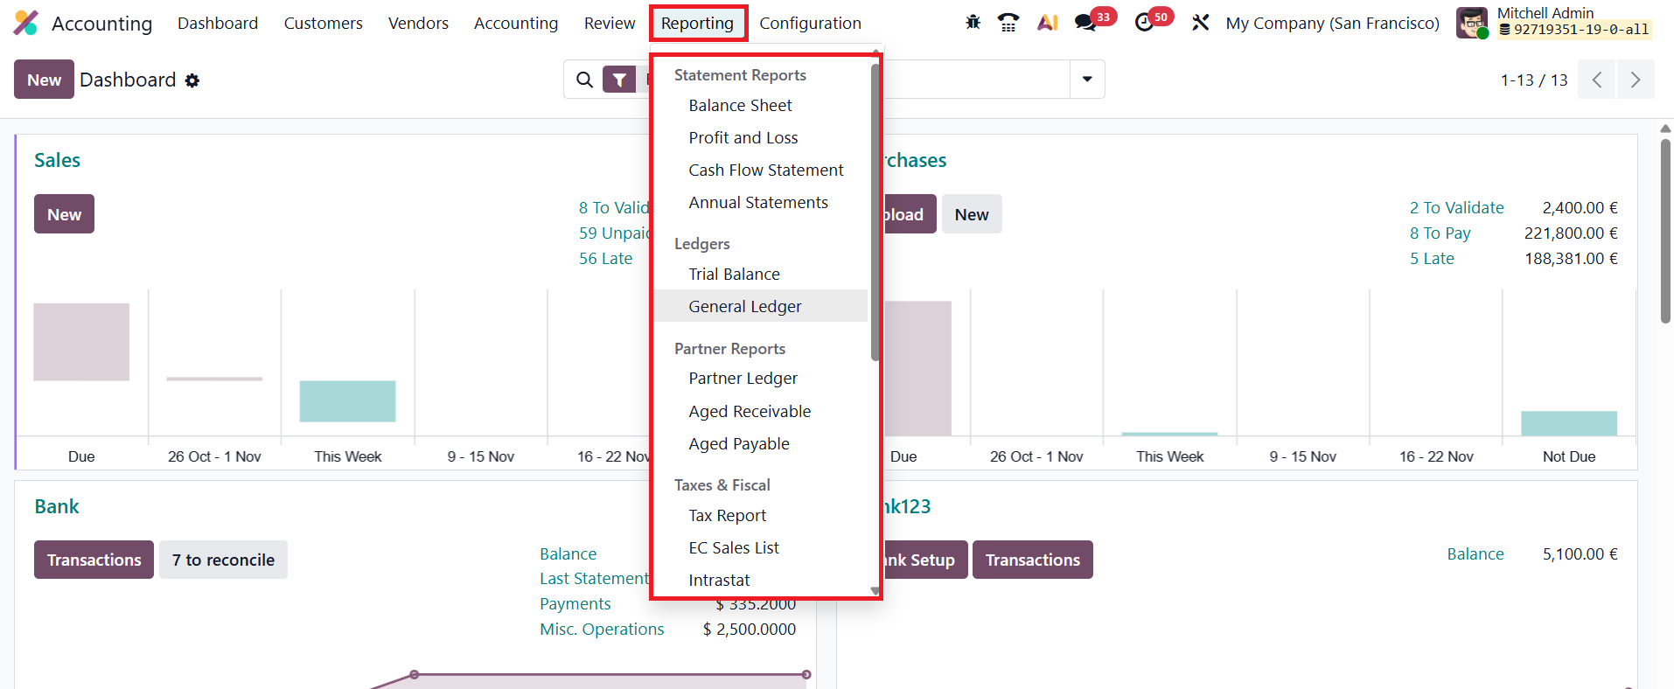Open the '8 To Pay' purchases link

tap(1440, 233)
